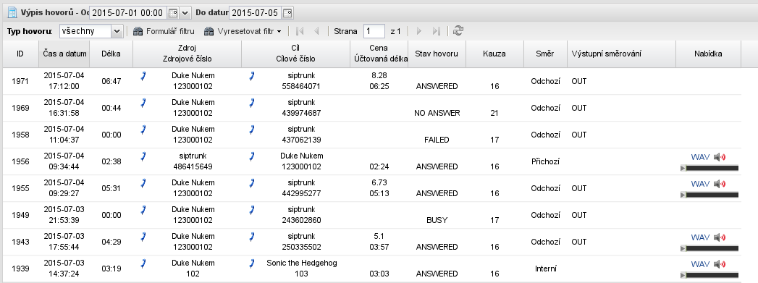758x283 pixels.
Task: Click source phone icon in call 1955 row
Action: 143,183
